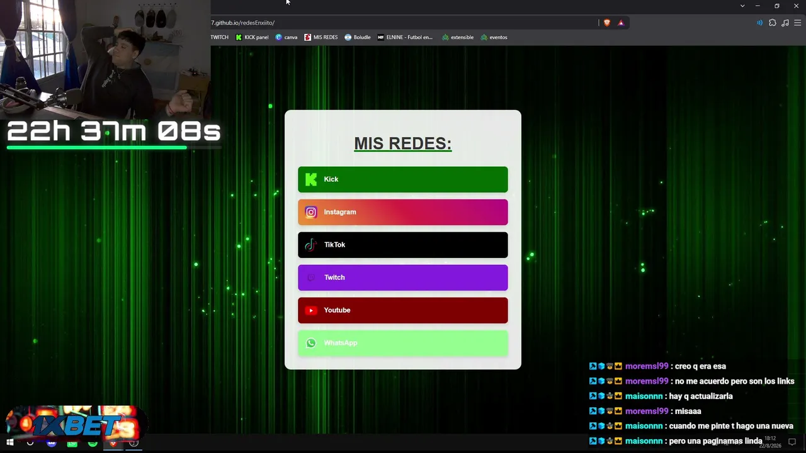Click chat message "pero una paginamas linda"
The height and width of the screenshot is (453, 806).
click(x=715, y=442)
